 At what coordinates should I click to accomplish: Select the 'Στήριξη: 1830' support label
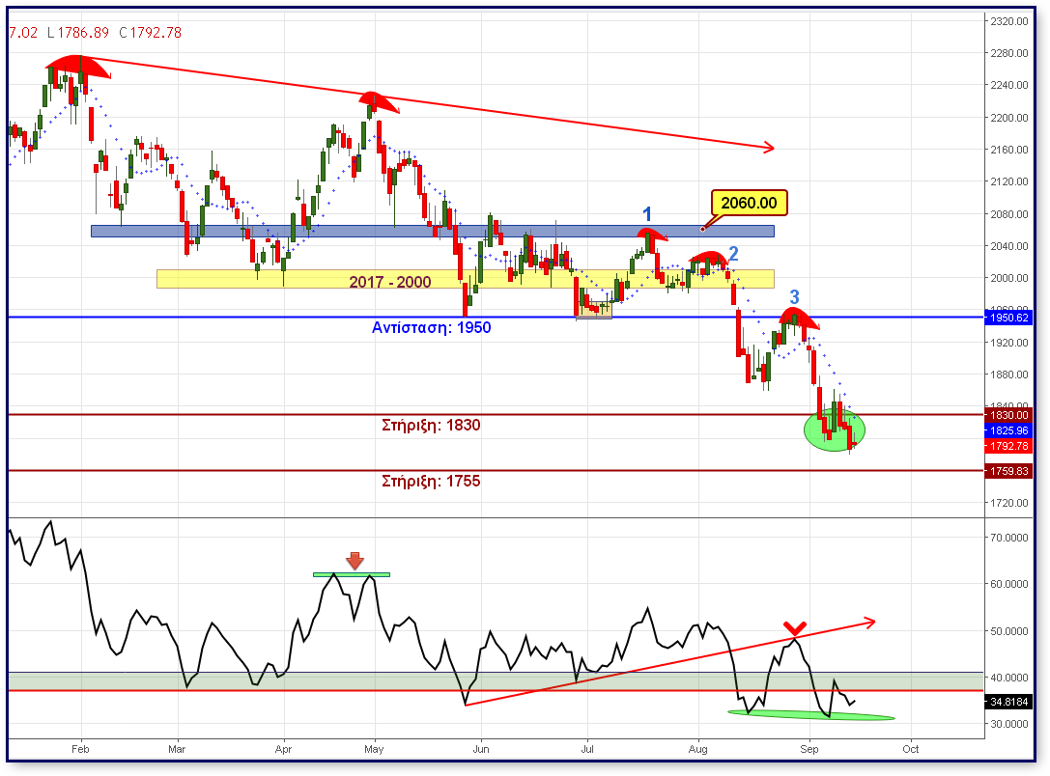point(431,425)
